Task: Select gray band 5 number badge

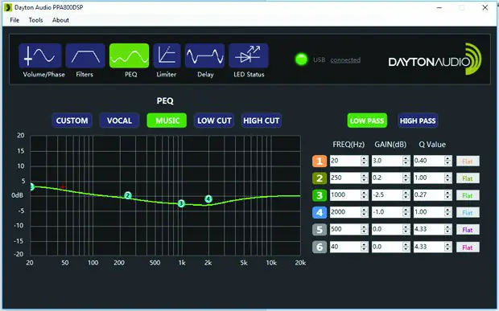Action: (320, 230)
